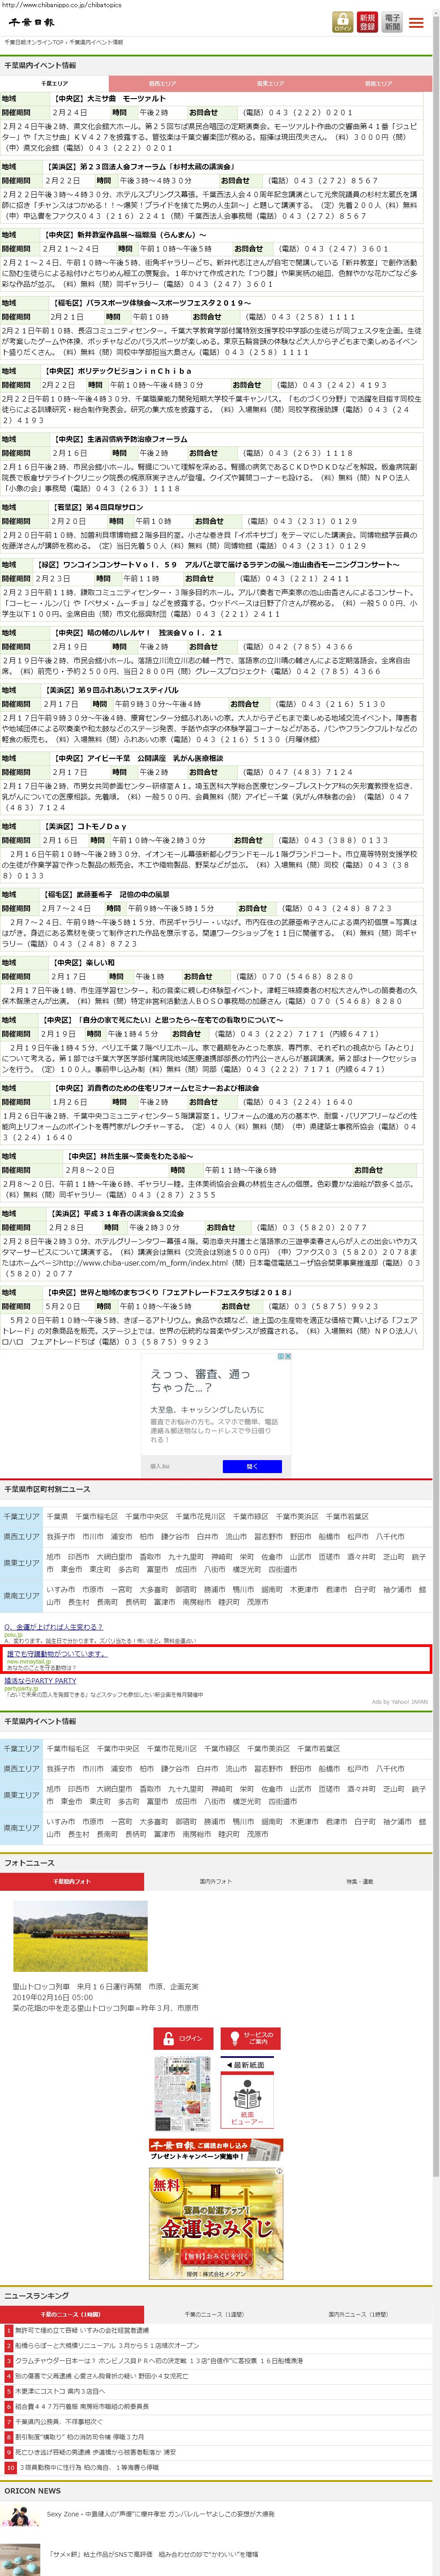Click the サービスのご案内 lightbulb button
Viewport: 440px width, 2576px height.
click(250, 2038)
